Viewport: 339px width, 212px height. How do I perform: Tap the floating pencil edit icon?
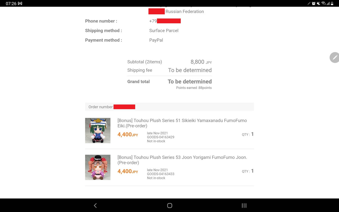(334, 57)
